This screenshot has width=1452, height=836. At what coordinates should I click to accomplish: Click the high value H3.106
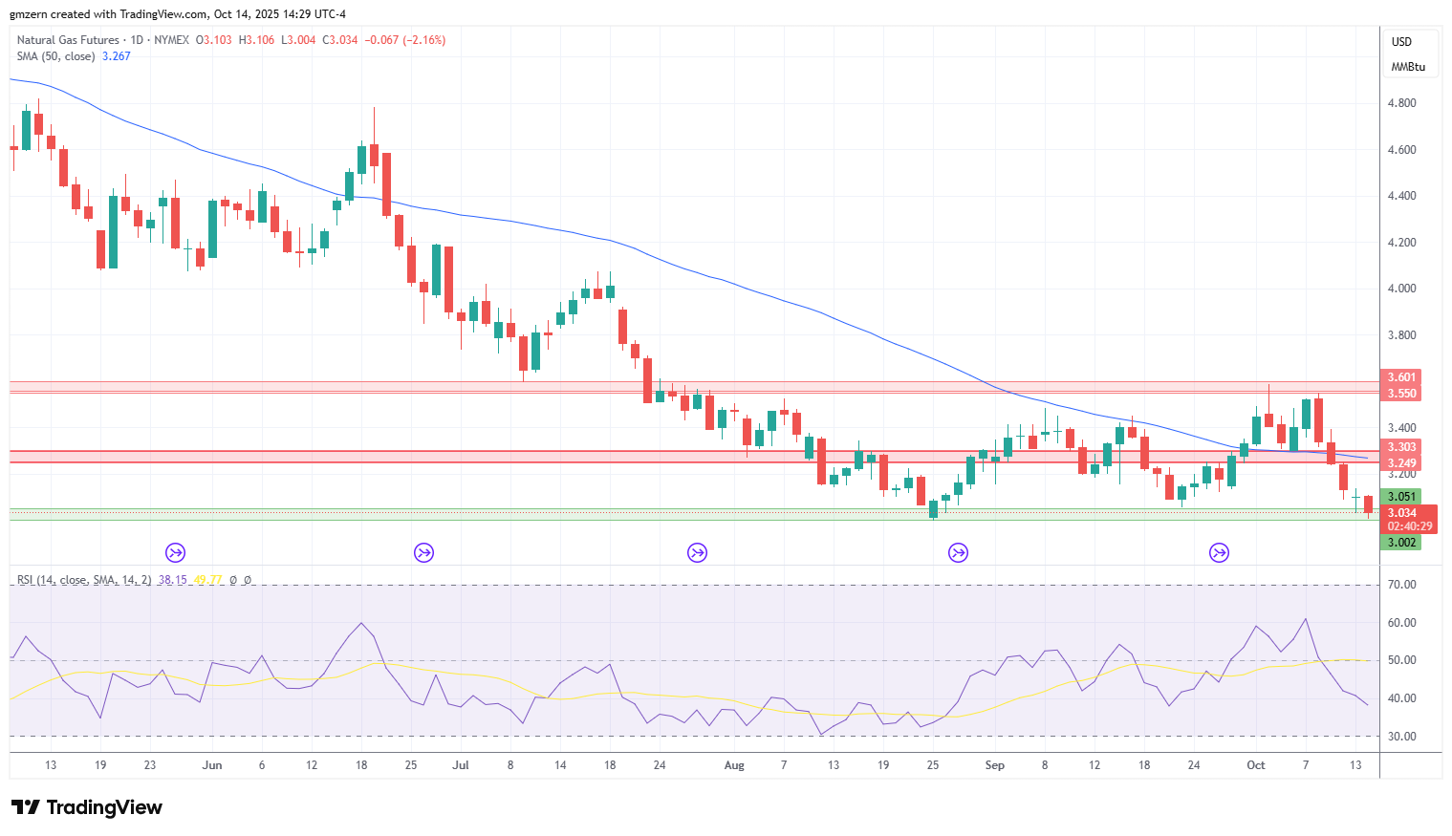pos(256,40)
